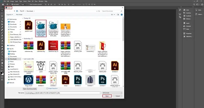This screenshot has height=108, width=204.
Task: Go up one folder level
Action: point(15,11)
